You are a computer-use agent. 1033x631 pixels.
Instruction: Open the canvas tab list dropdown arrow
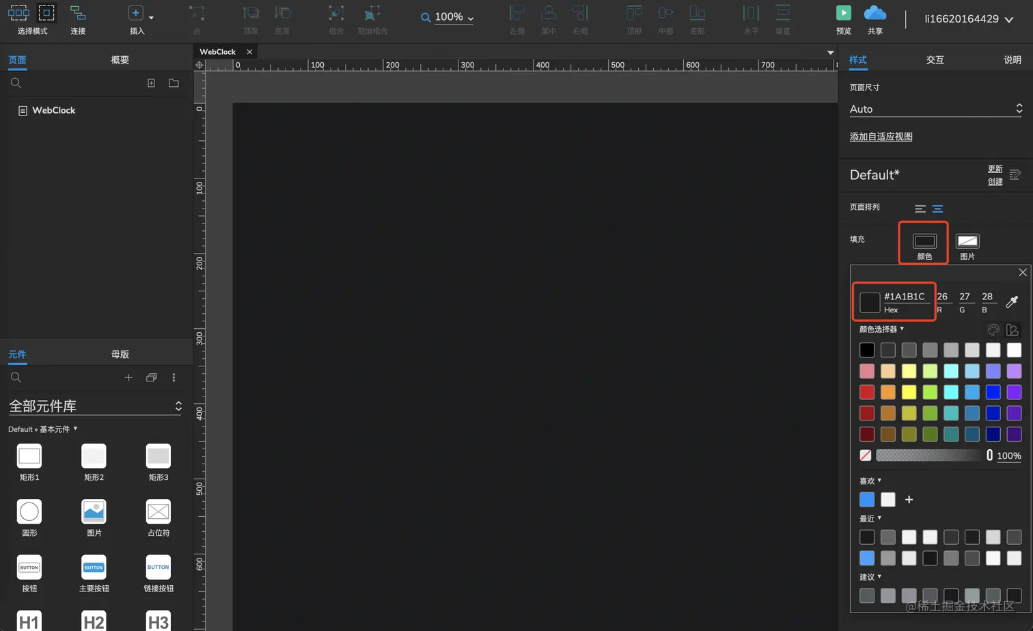831,53
